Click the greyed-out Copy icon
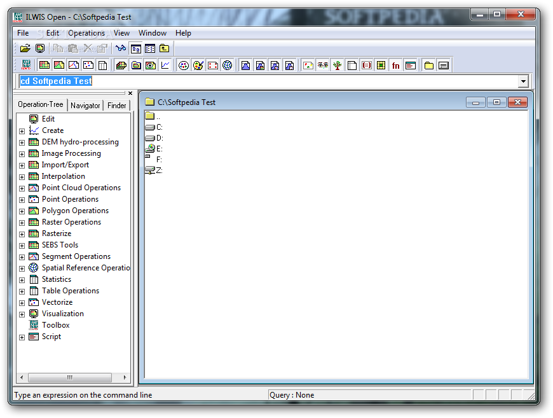 click(58, 48)
